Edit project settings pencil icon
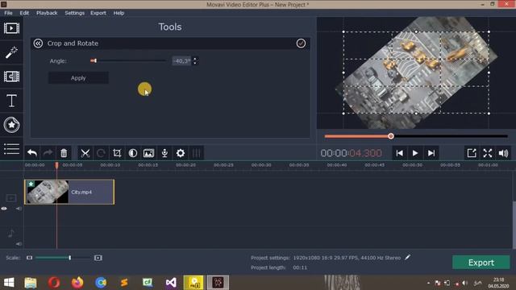The height and width of the screenshot is (290, 516). pos(407,258)
